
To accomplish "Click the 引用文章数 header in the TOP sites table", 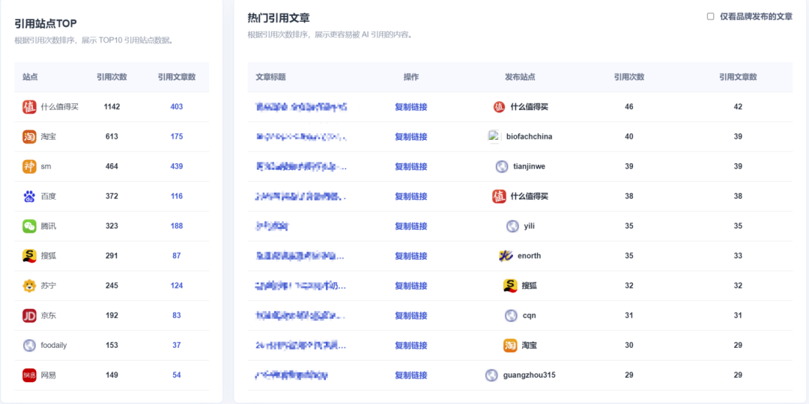I will pyautogui.click(x=177, y=77).
